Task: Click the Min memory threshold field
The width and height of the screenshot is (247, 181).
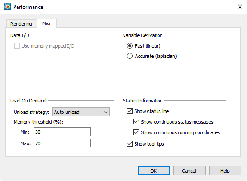Action: 62,132
